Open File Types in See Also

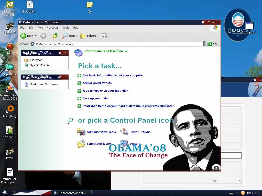(x=36, y=60)
